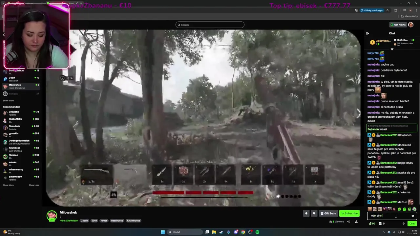Open Chrome three-dot menu
This screenshot has height=236, width=420.
[x=416, y=10]
